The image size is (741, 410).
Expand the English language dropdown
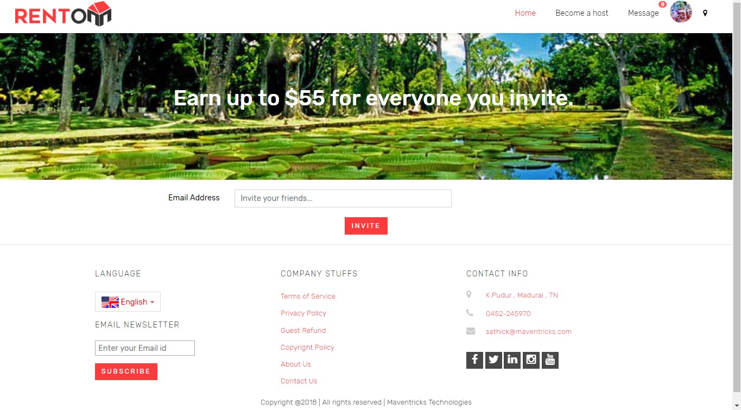(x=128, y=302)
